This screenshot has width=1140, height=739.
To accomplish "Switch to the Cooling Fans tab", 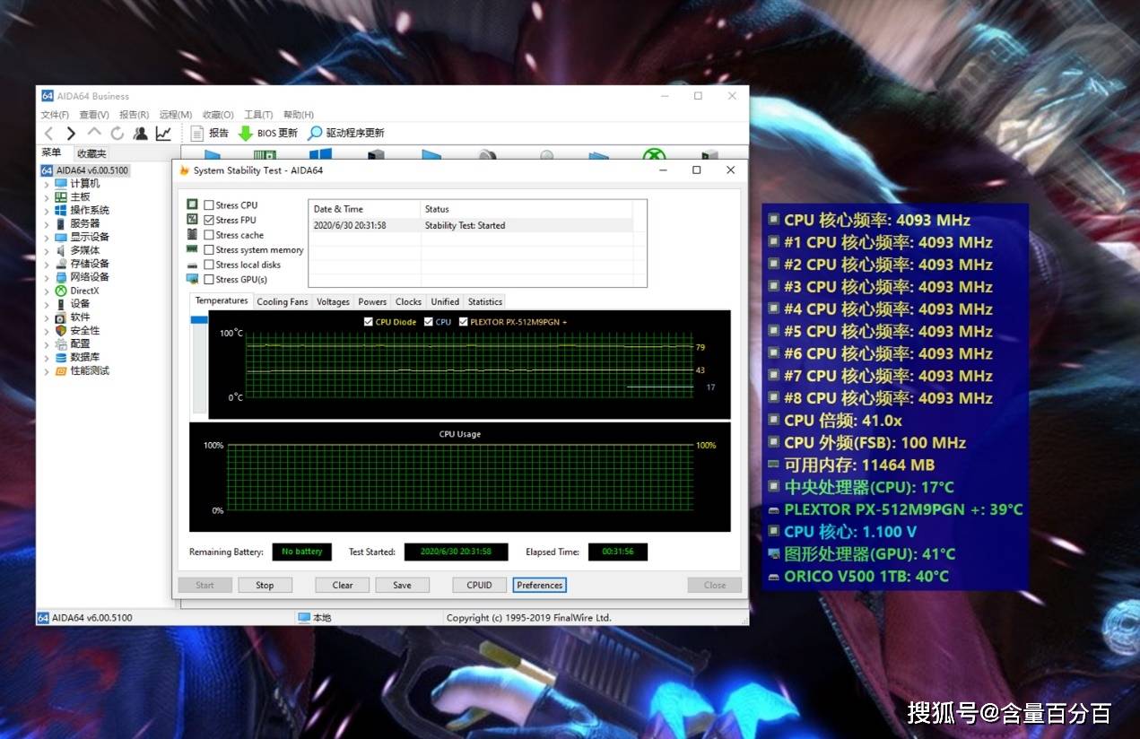I will 283,301.
